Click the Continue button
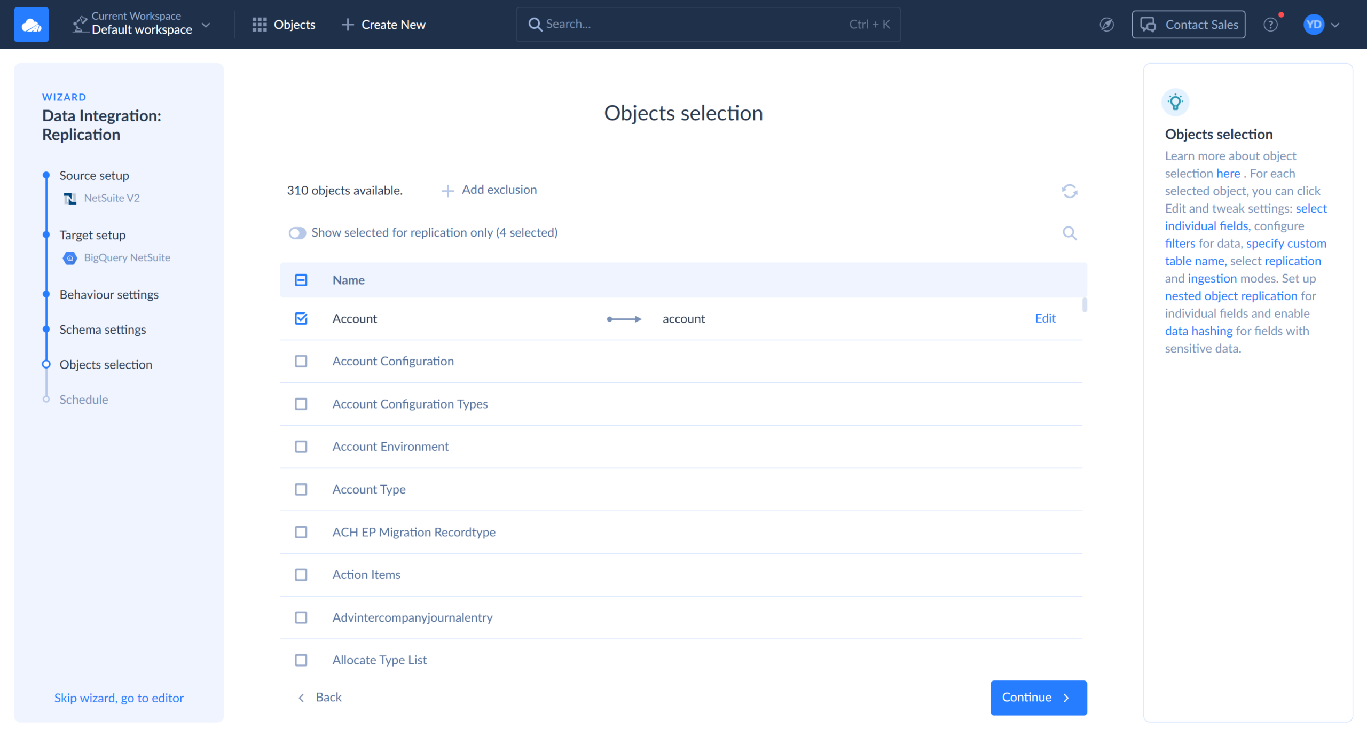 pyautogui.click(x=1038, y=698)
